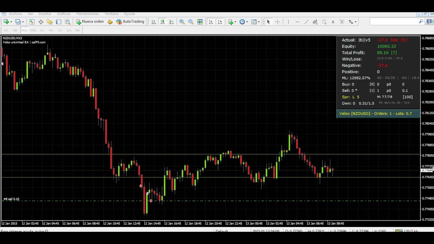Select the Equidistant Channel tool
The image size is (434, 244).
click(315, 22)
